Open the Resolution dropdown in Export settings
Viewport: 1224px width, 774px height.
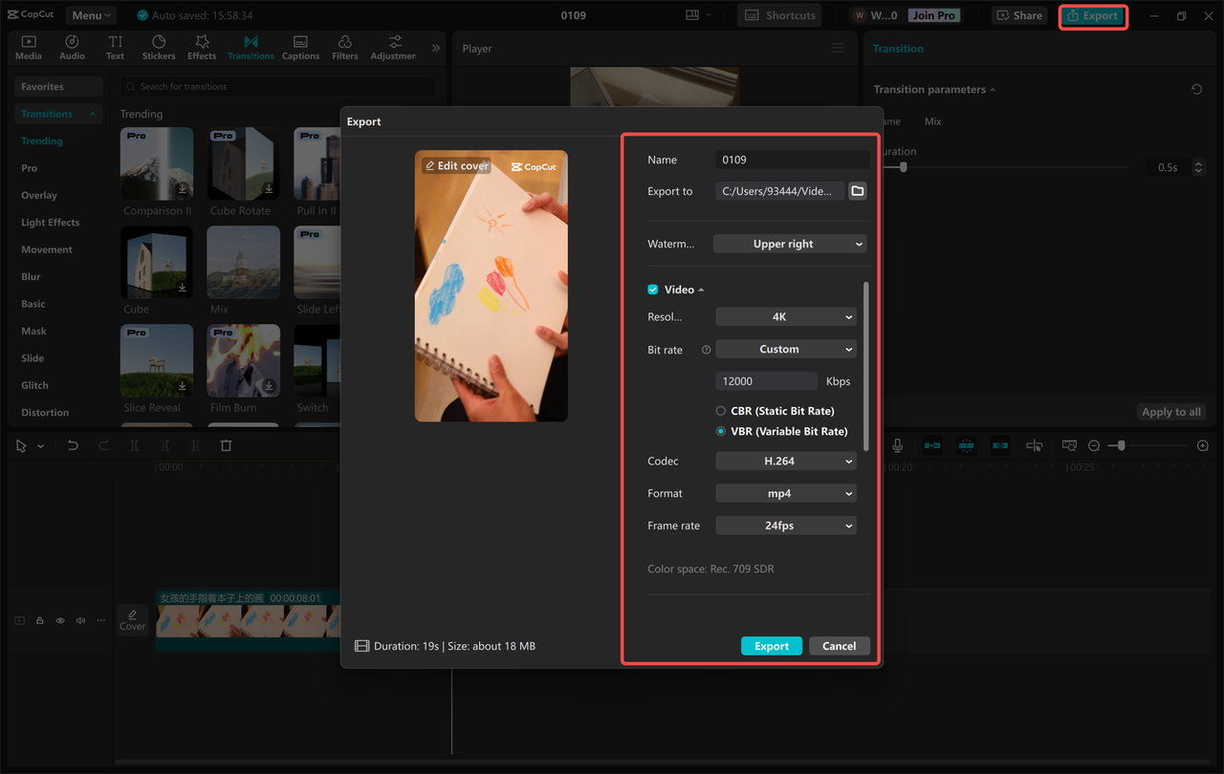[x=785, y=316]
